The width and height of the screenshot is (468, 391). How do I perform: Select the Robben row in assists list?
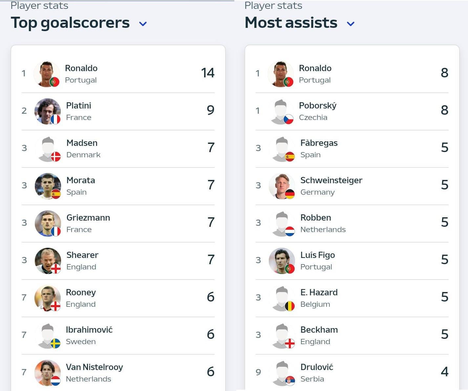click(352, 224)
